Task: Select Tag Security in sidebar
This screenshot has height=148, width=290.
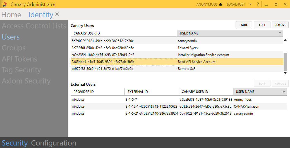Action: tap(21, 70)
